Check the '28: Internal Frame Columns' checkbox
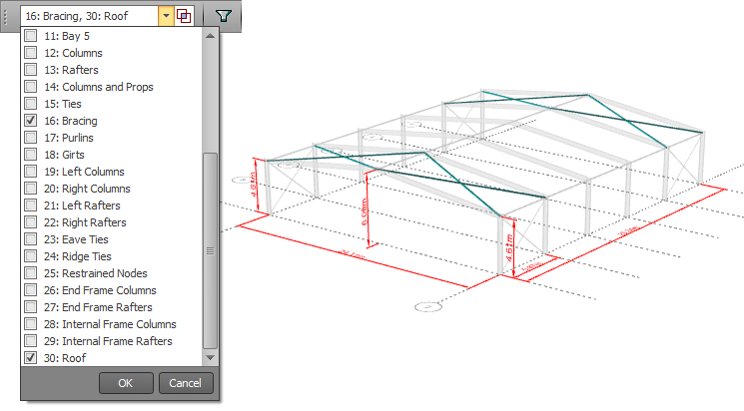 click(x=30, y=324)
